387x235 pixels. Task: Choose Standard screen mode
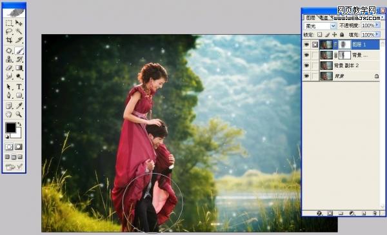[x=7, y=157]
